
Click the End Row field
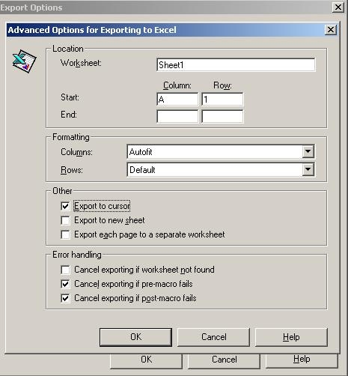coord(222,116)
